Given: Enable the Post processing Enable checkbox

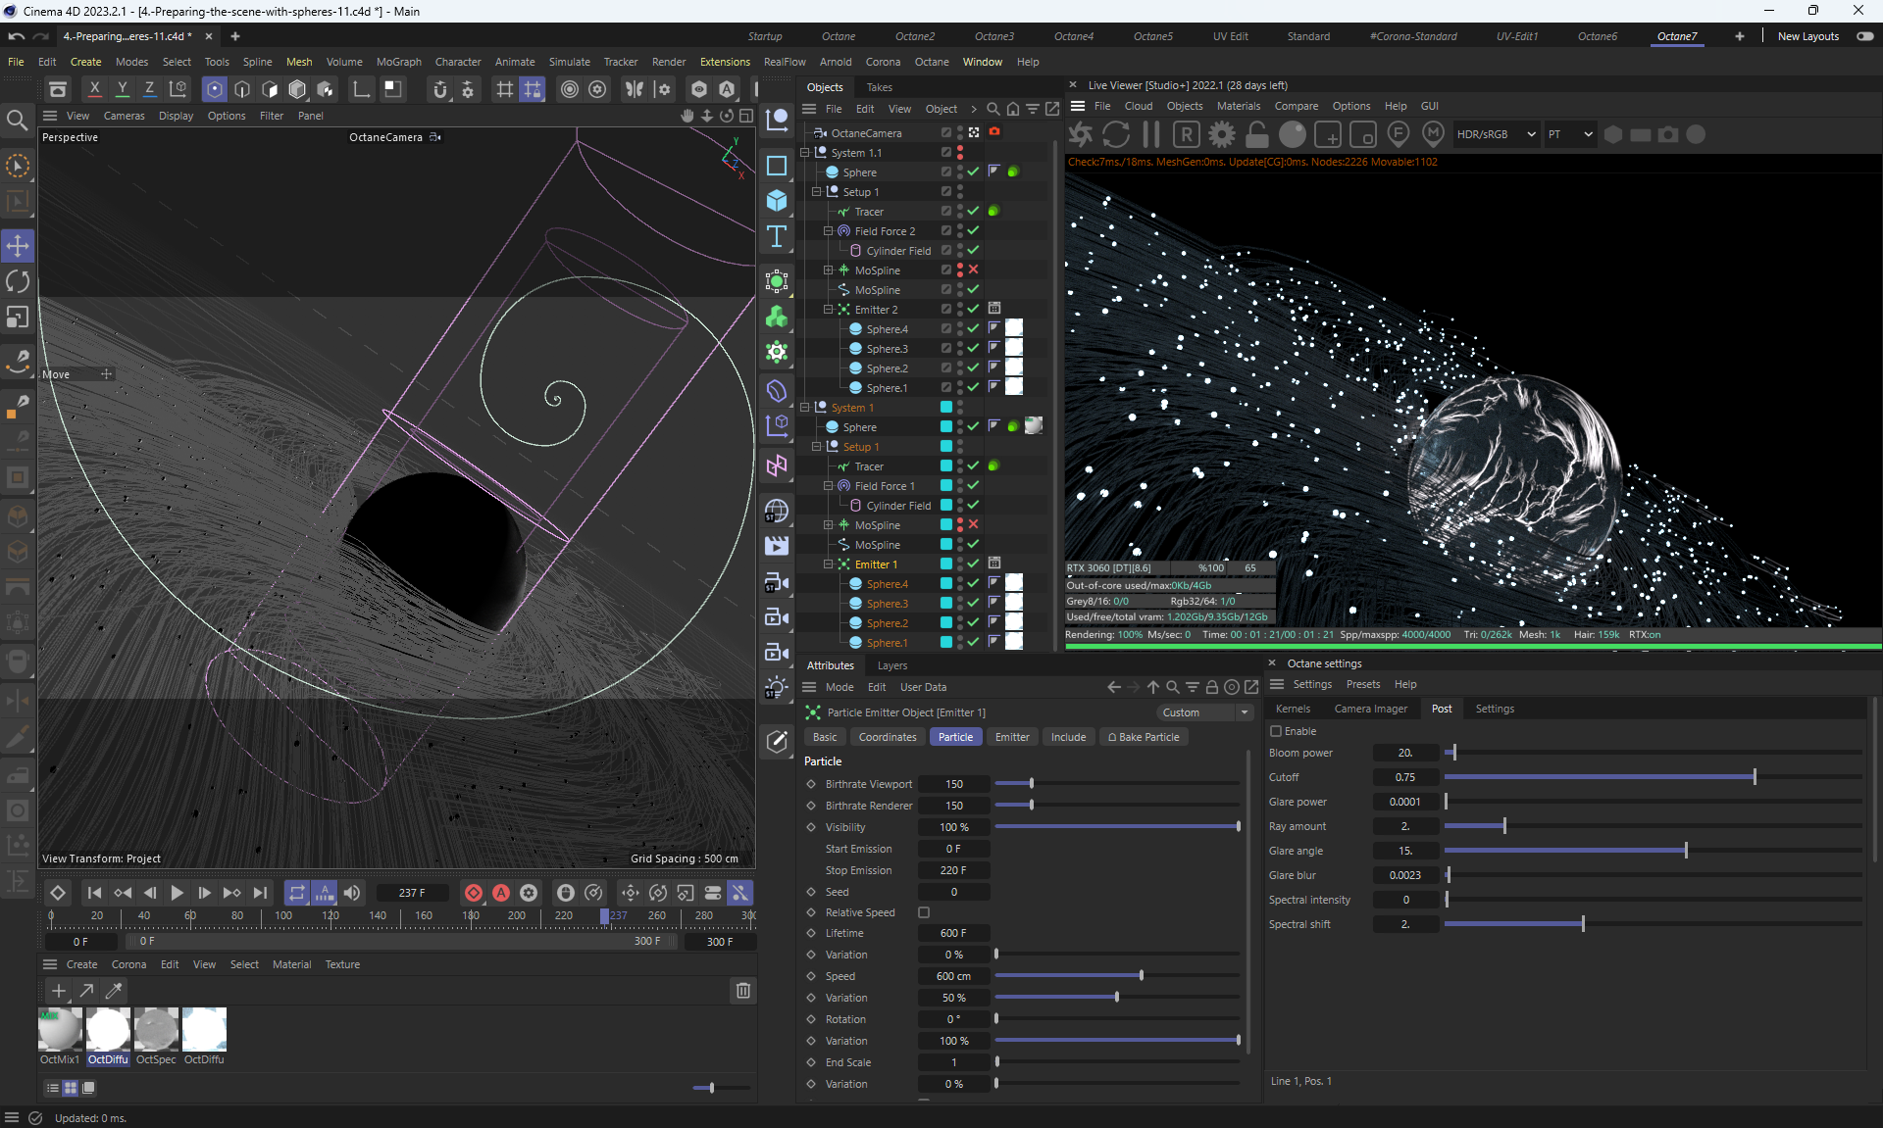Looking at the screenshot, I should (1276, 731).
